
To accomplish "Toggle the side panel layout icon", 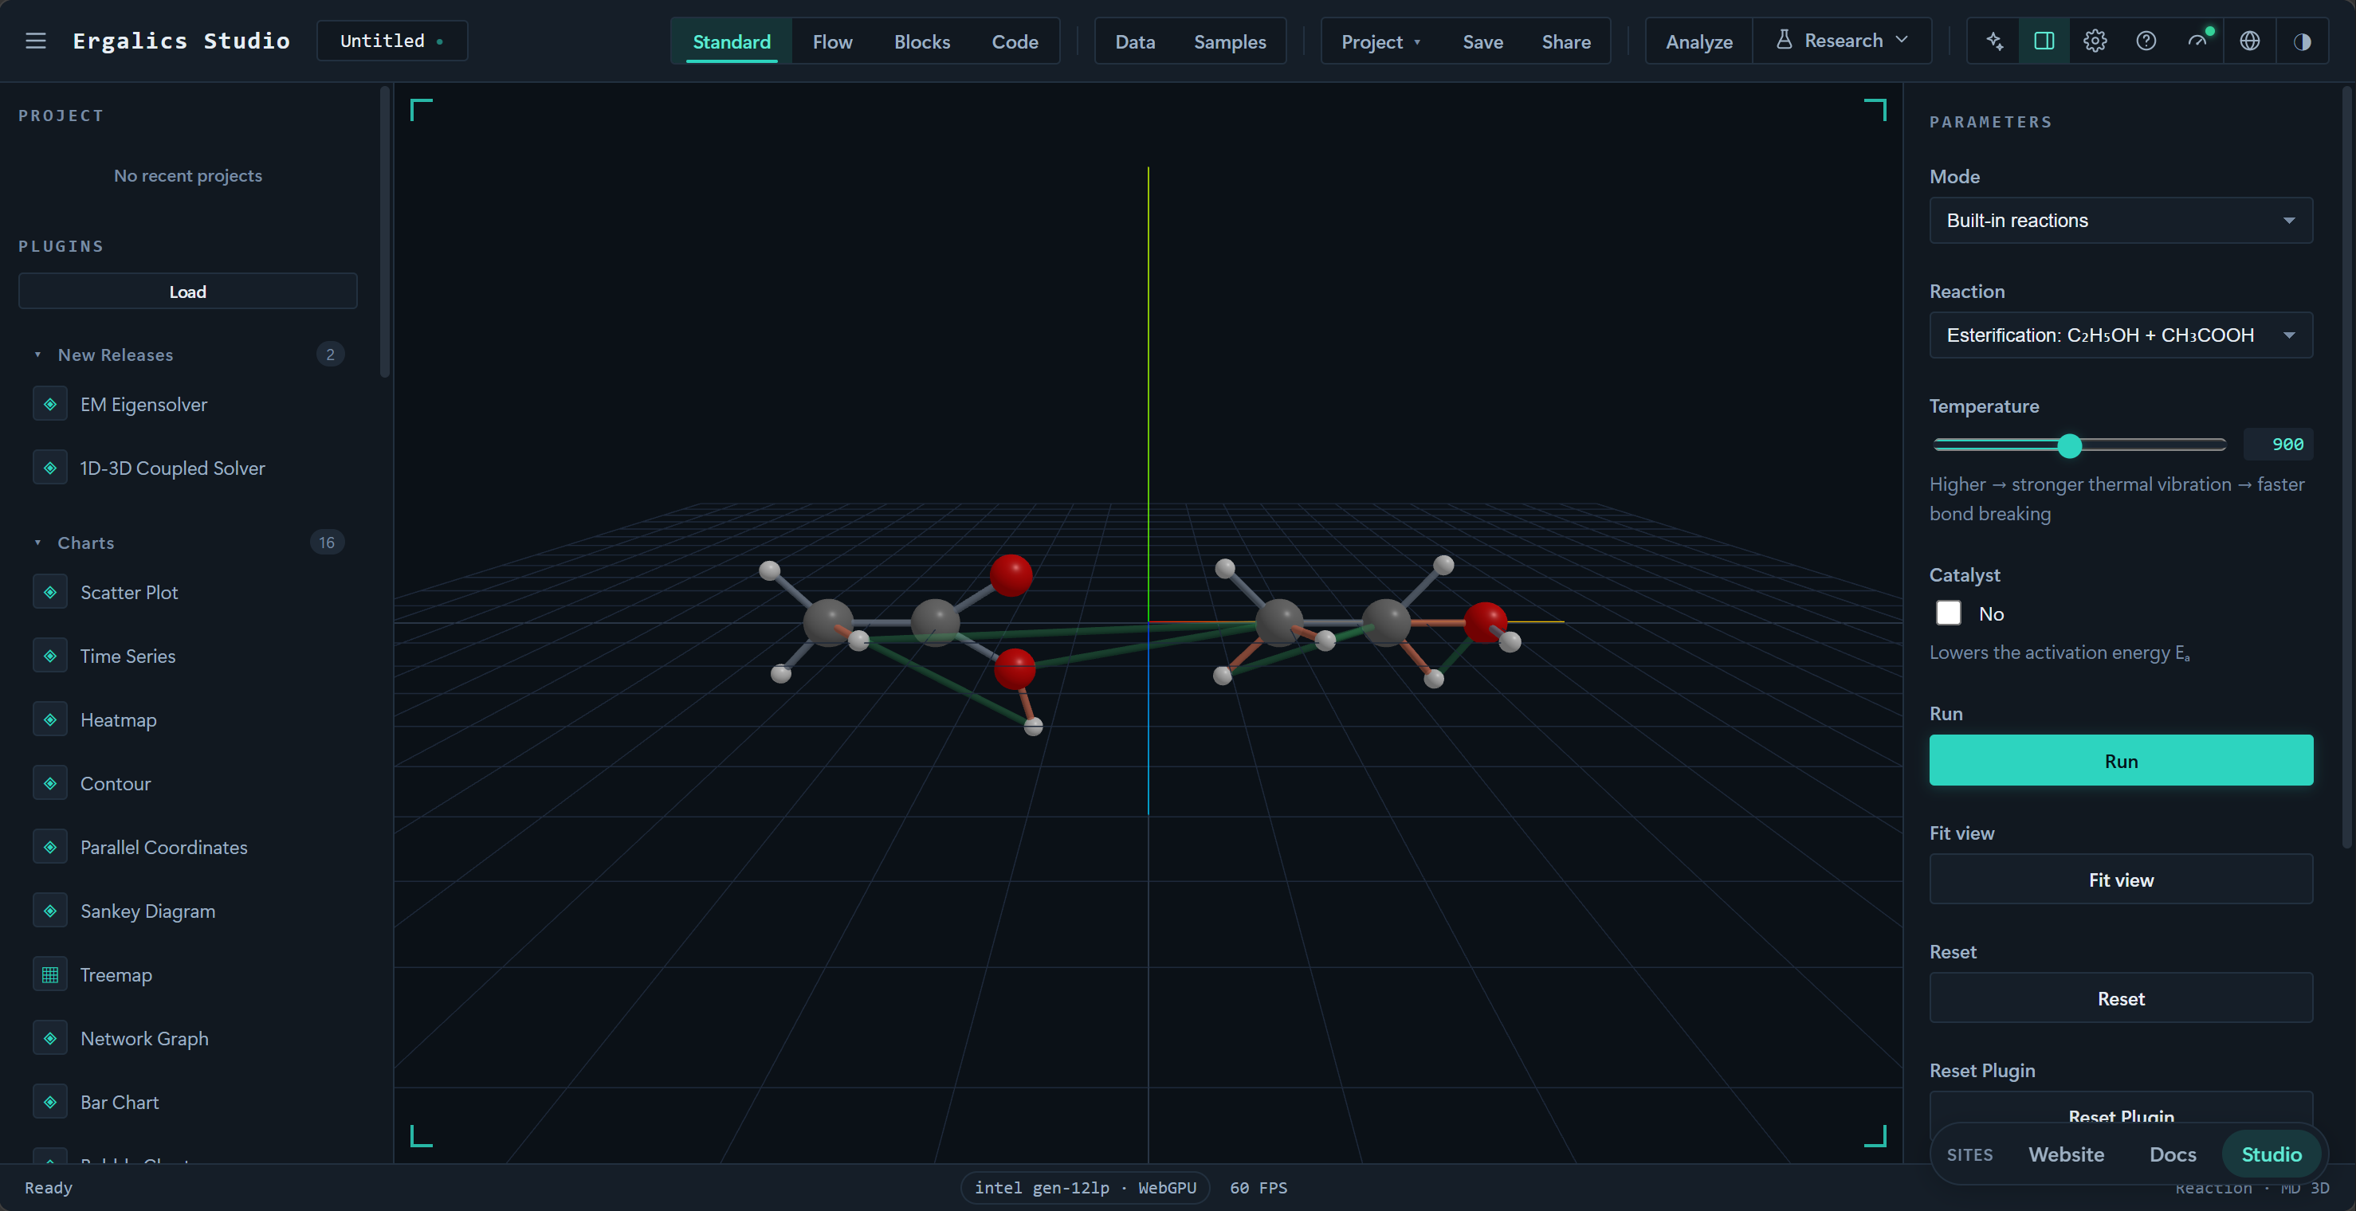I will click(x=2044, y=41).
